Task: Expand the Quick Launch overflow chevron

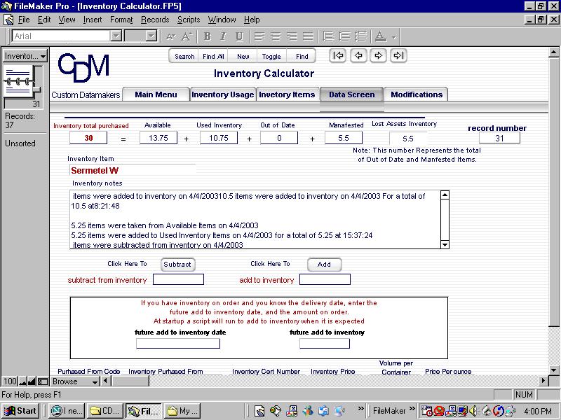Action: coord(360,409)
